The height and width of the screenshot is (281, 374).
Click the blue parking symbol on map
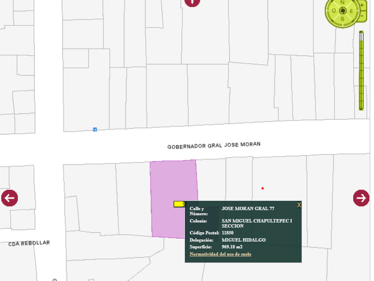coord(95,129)
